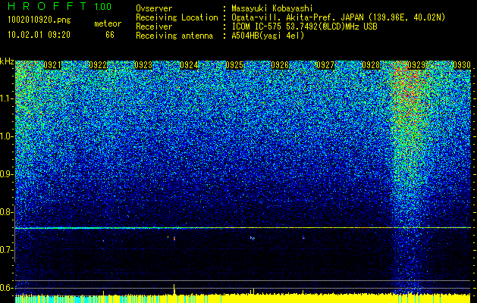Click the kHz axis unit label
The image size is (477, 303).
[x=7, y=61]
